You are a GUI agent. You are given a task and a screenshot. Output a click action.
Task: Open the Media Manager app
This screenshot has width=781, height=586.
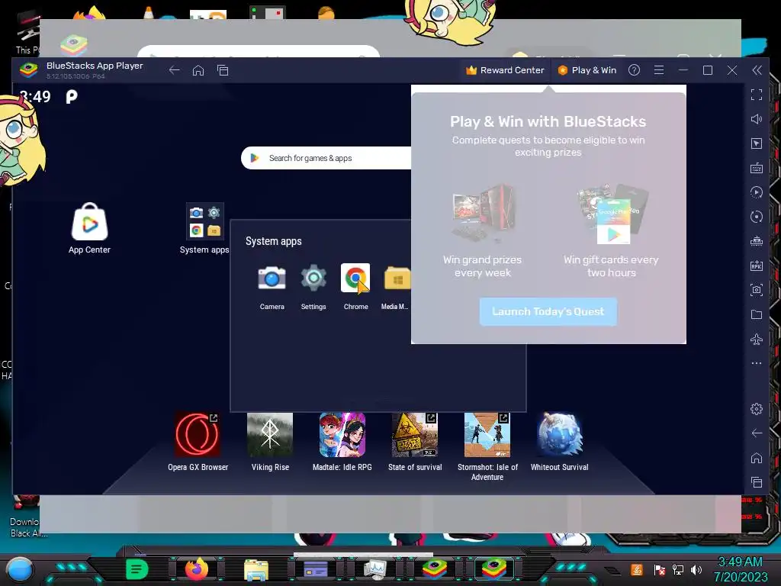pos(397,278)
